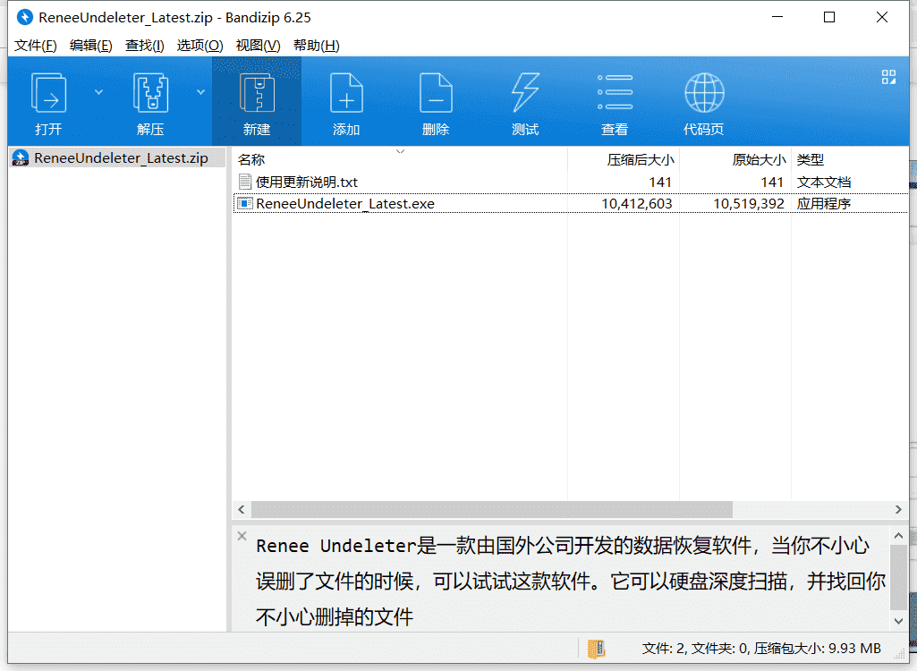Click the 文本文档 type cell
This screenshot has width=917, height=671.
point(823,182)
